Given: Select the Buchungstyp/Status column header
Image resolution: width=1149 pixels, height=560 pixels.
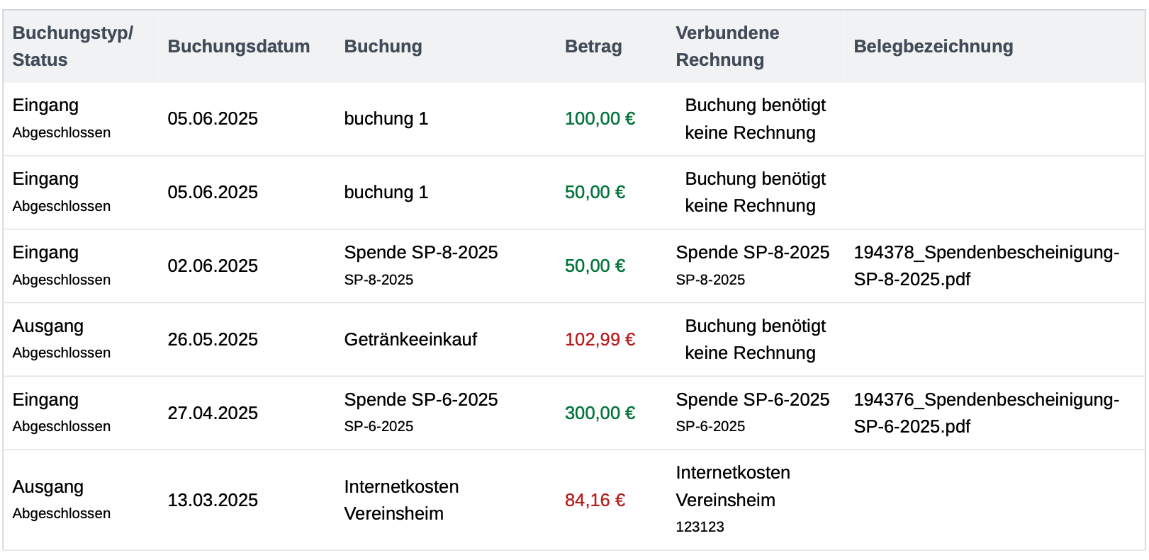Looking at the screenshot, I should coord(73,47).
